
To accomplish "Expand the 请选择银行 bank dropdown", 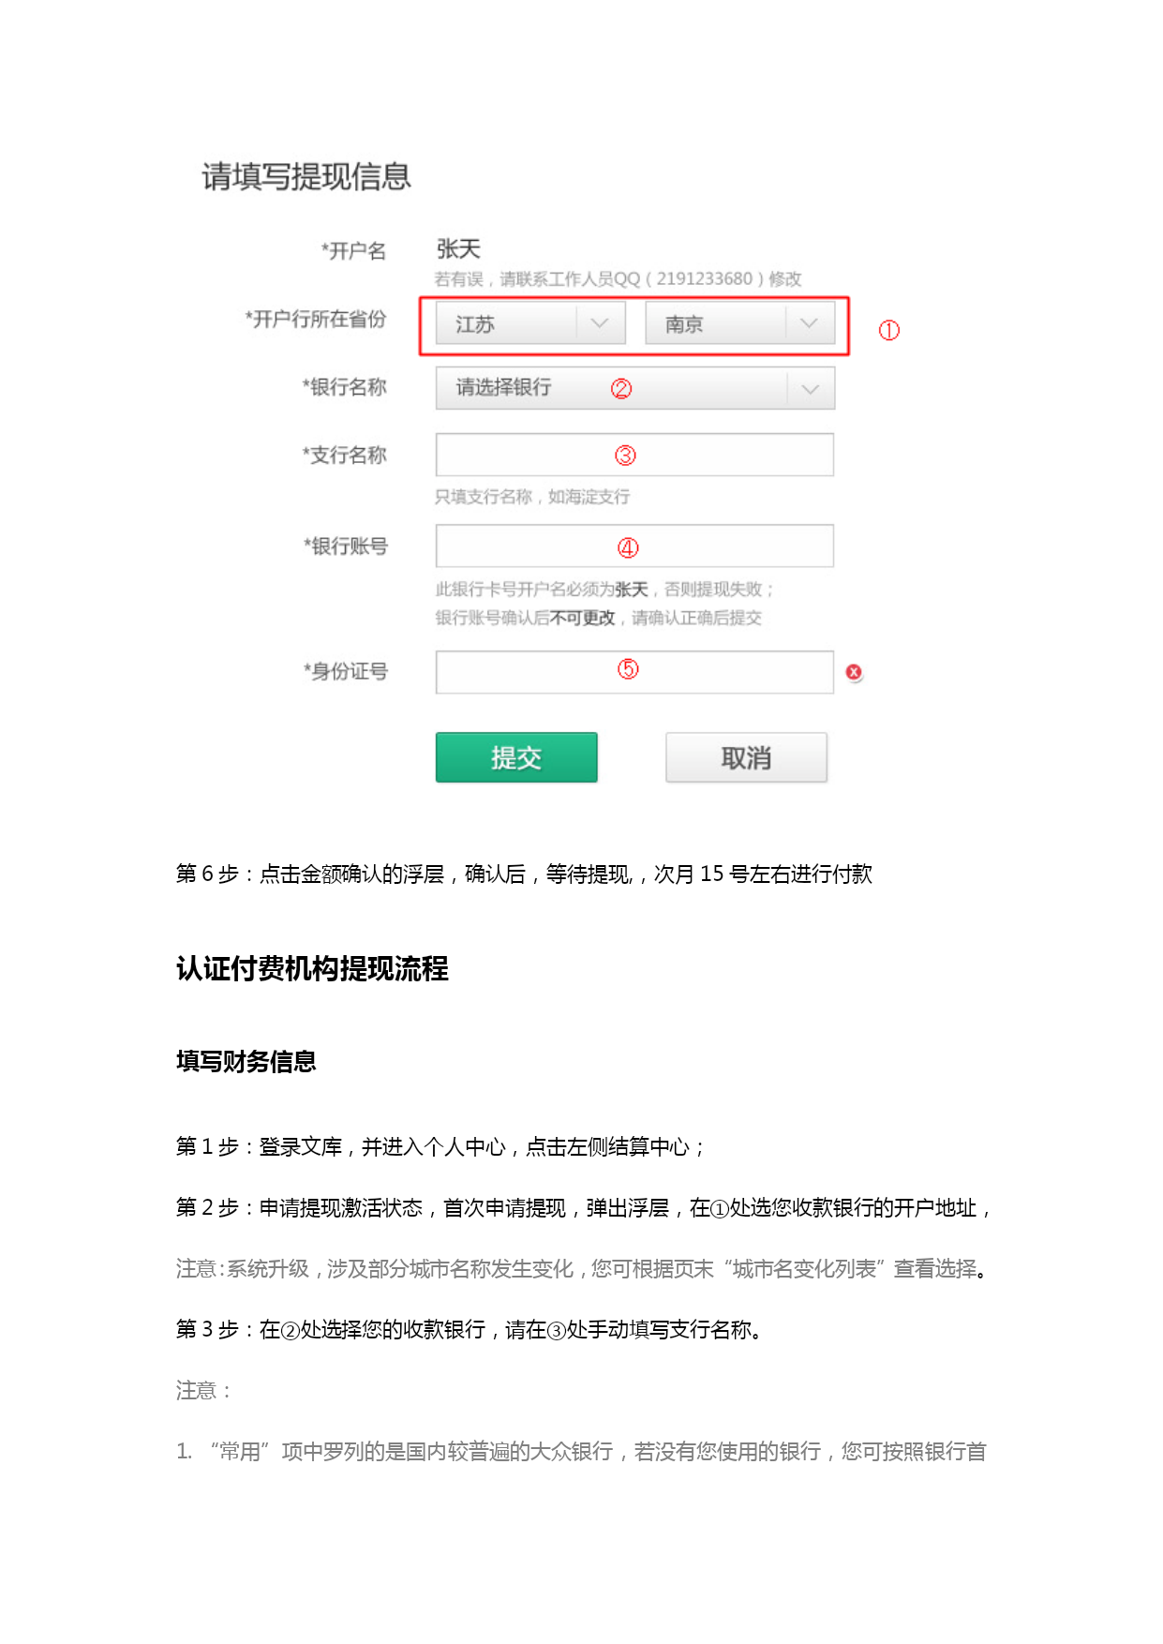I will click(x=634, y=388).
